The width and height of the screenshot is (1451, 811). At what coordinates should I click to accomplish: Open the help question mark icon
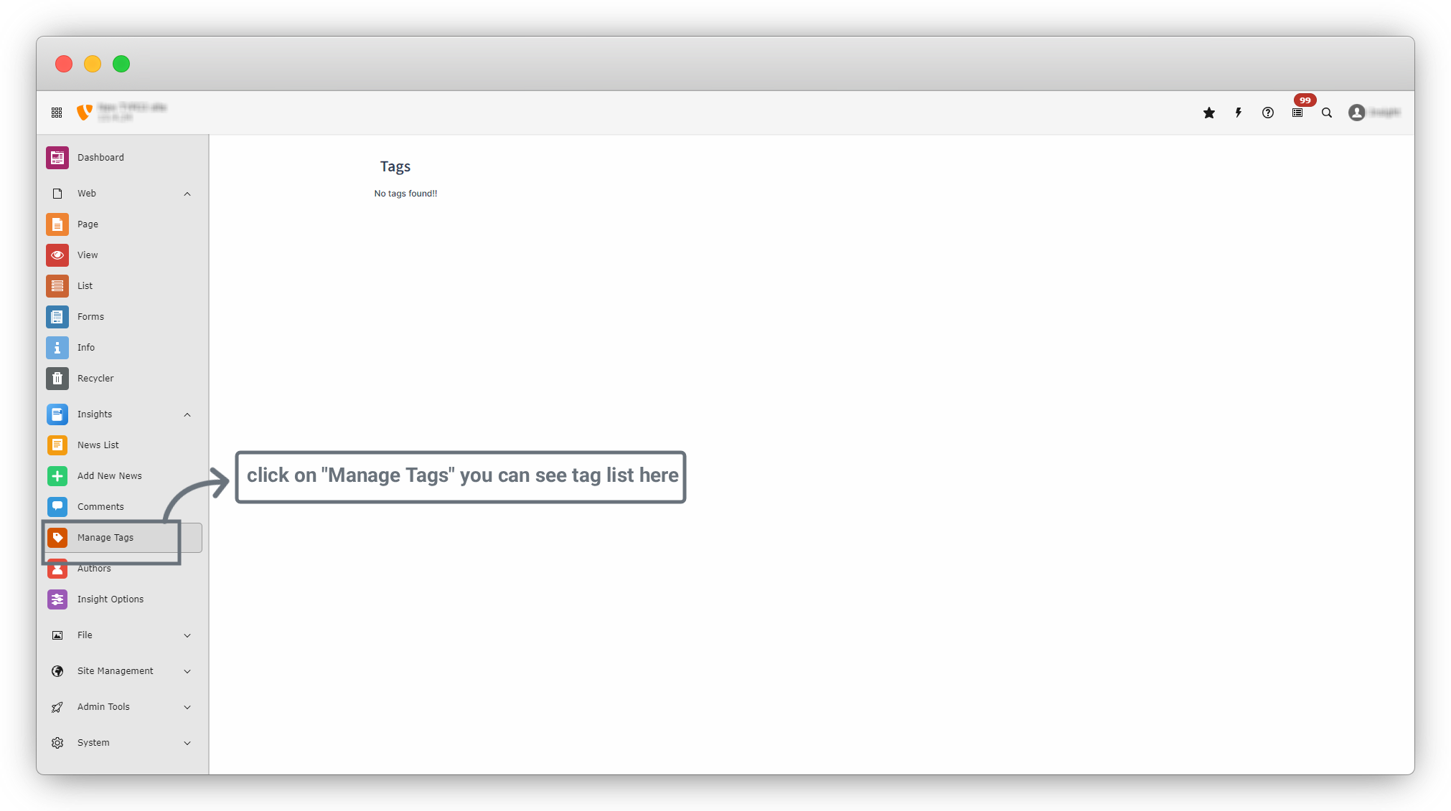click(x=1268, y=113)
